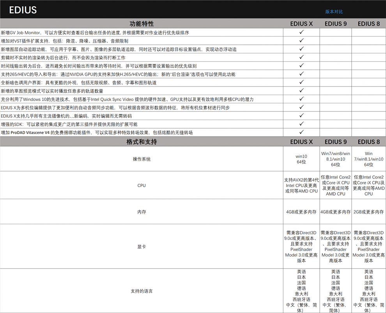Image resolution: width=386 pixels, height=313 pixels.
Task: Click EDIUS 9 column header under 格式和支持
Action: coord(336,142)
